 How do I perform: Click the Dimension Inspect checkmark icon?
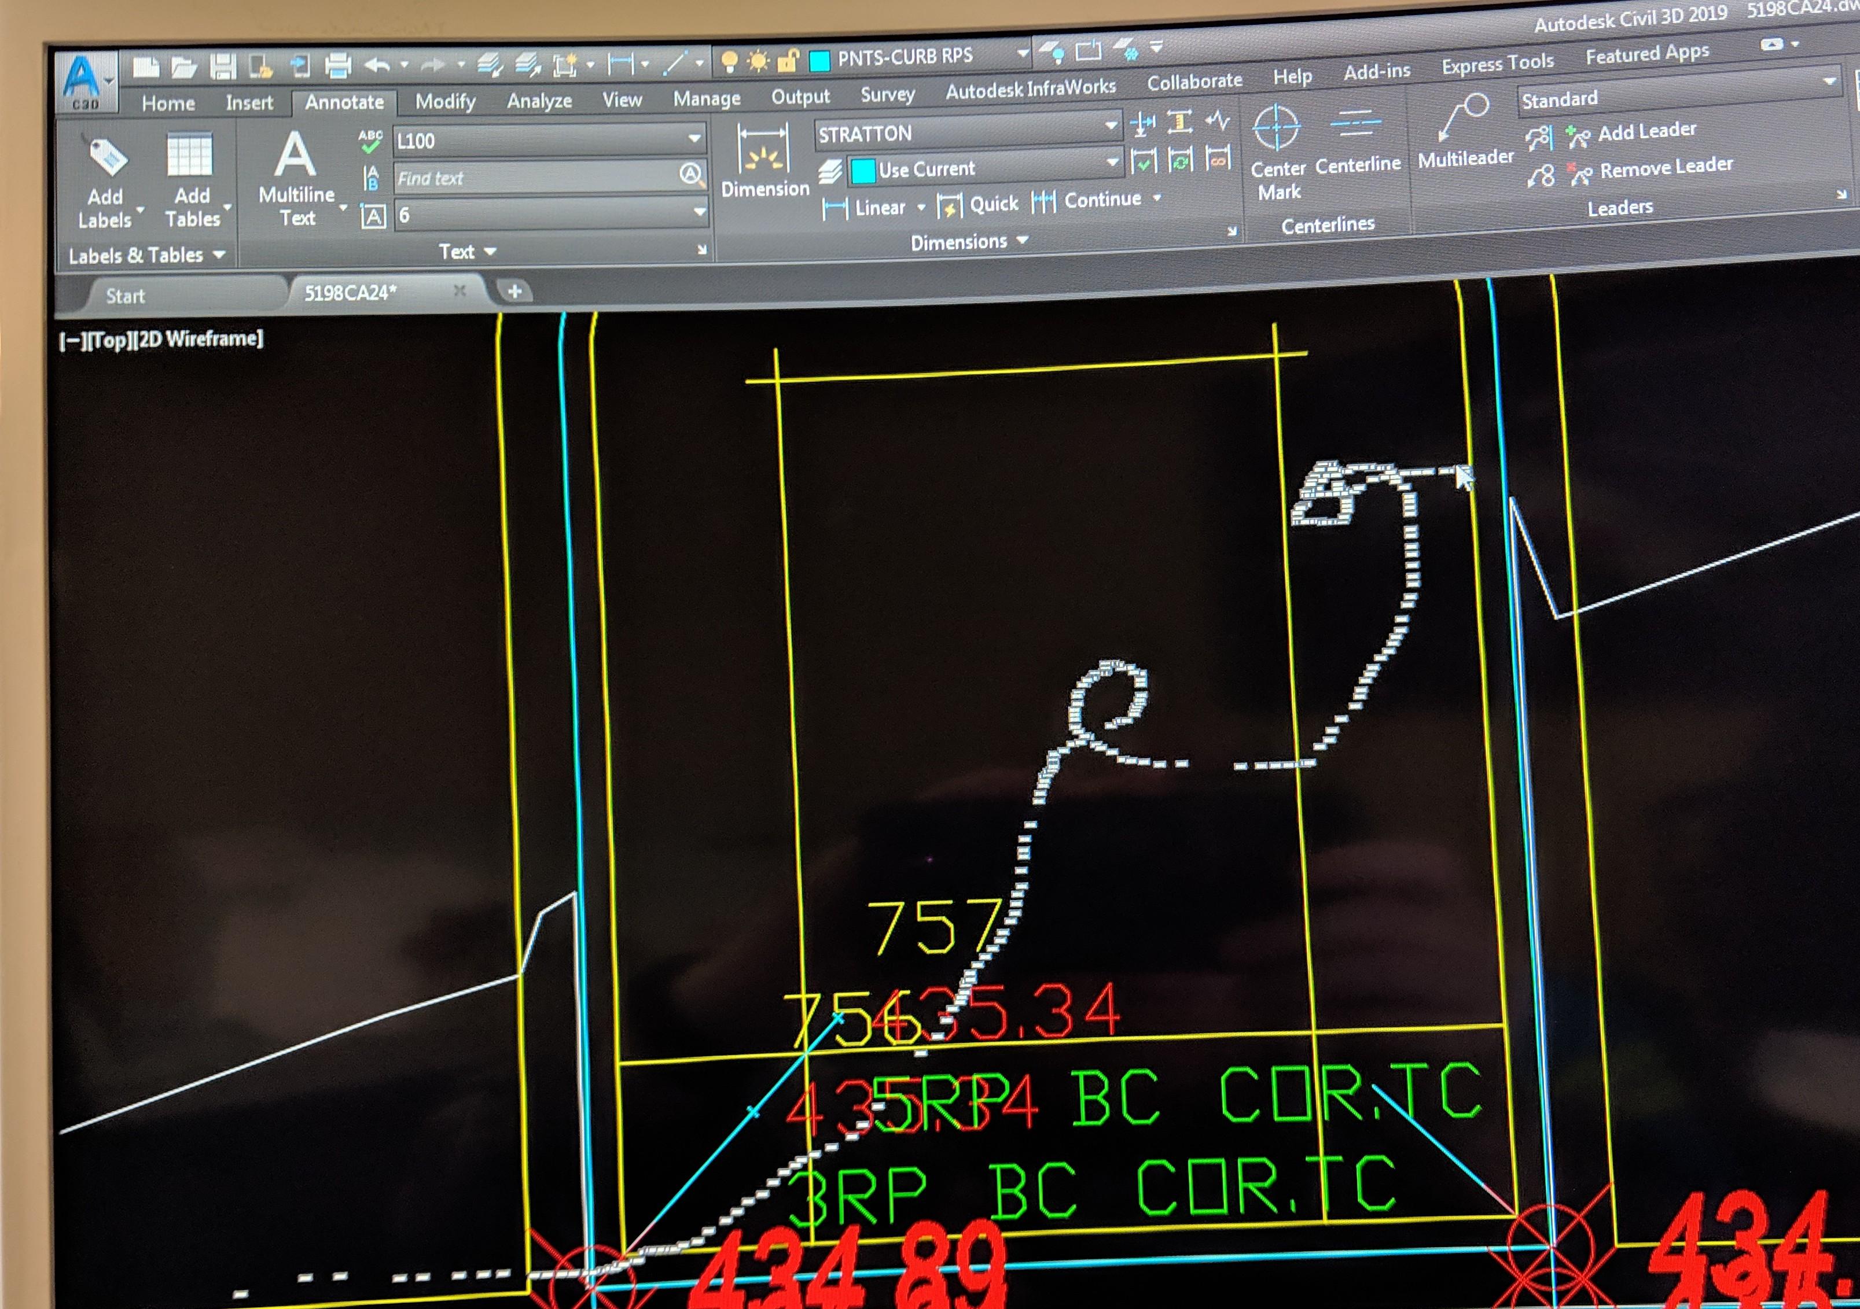point(1143,161)
